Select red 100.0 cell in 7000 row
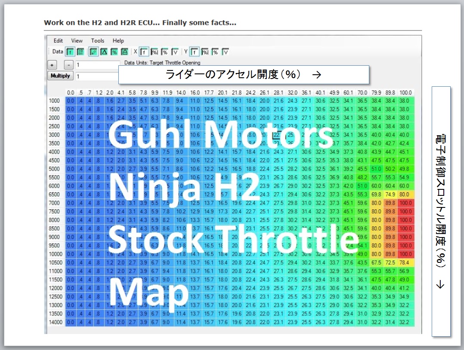Image resolution: width=464 pixels, height=350 pixels. click(405, 203)
